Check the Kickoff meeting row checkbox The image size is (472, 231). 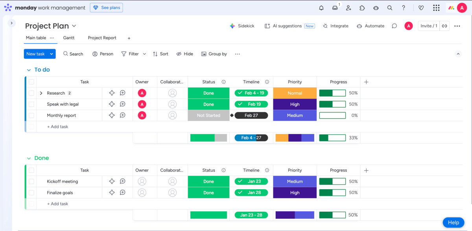coord(31,181)
